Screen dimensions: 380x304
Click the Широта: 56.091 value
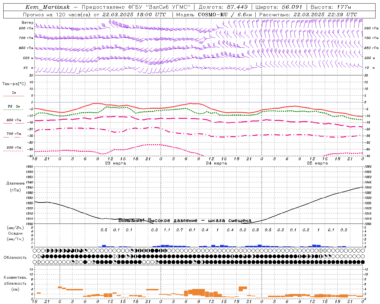[279, 7]
